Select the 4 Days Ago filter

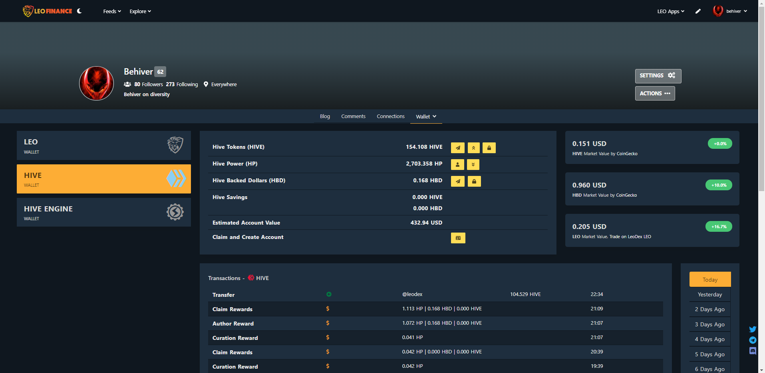click(x=710, y=339)
